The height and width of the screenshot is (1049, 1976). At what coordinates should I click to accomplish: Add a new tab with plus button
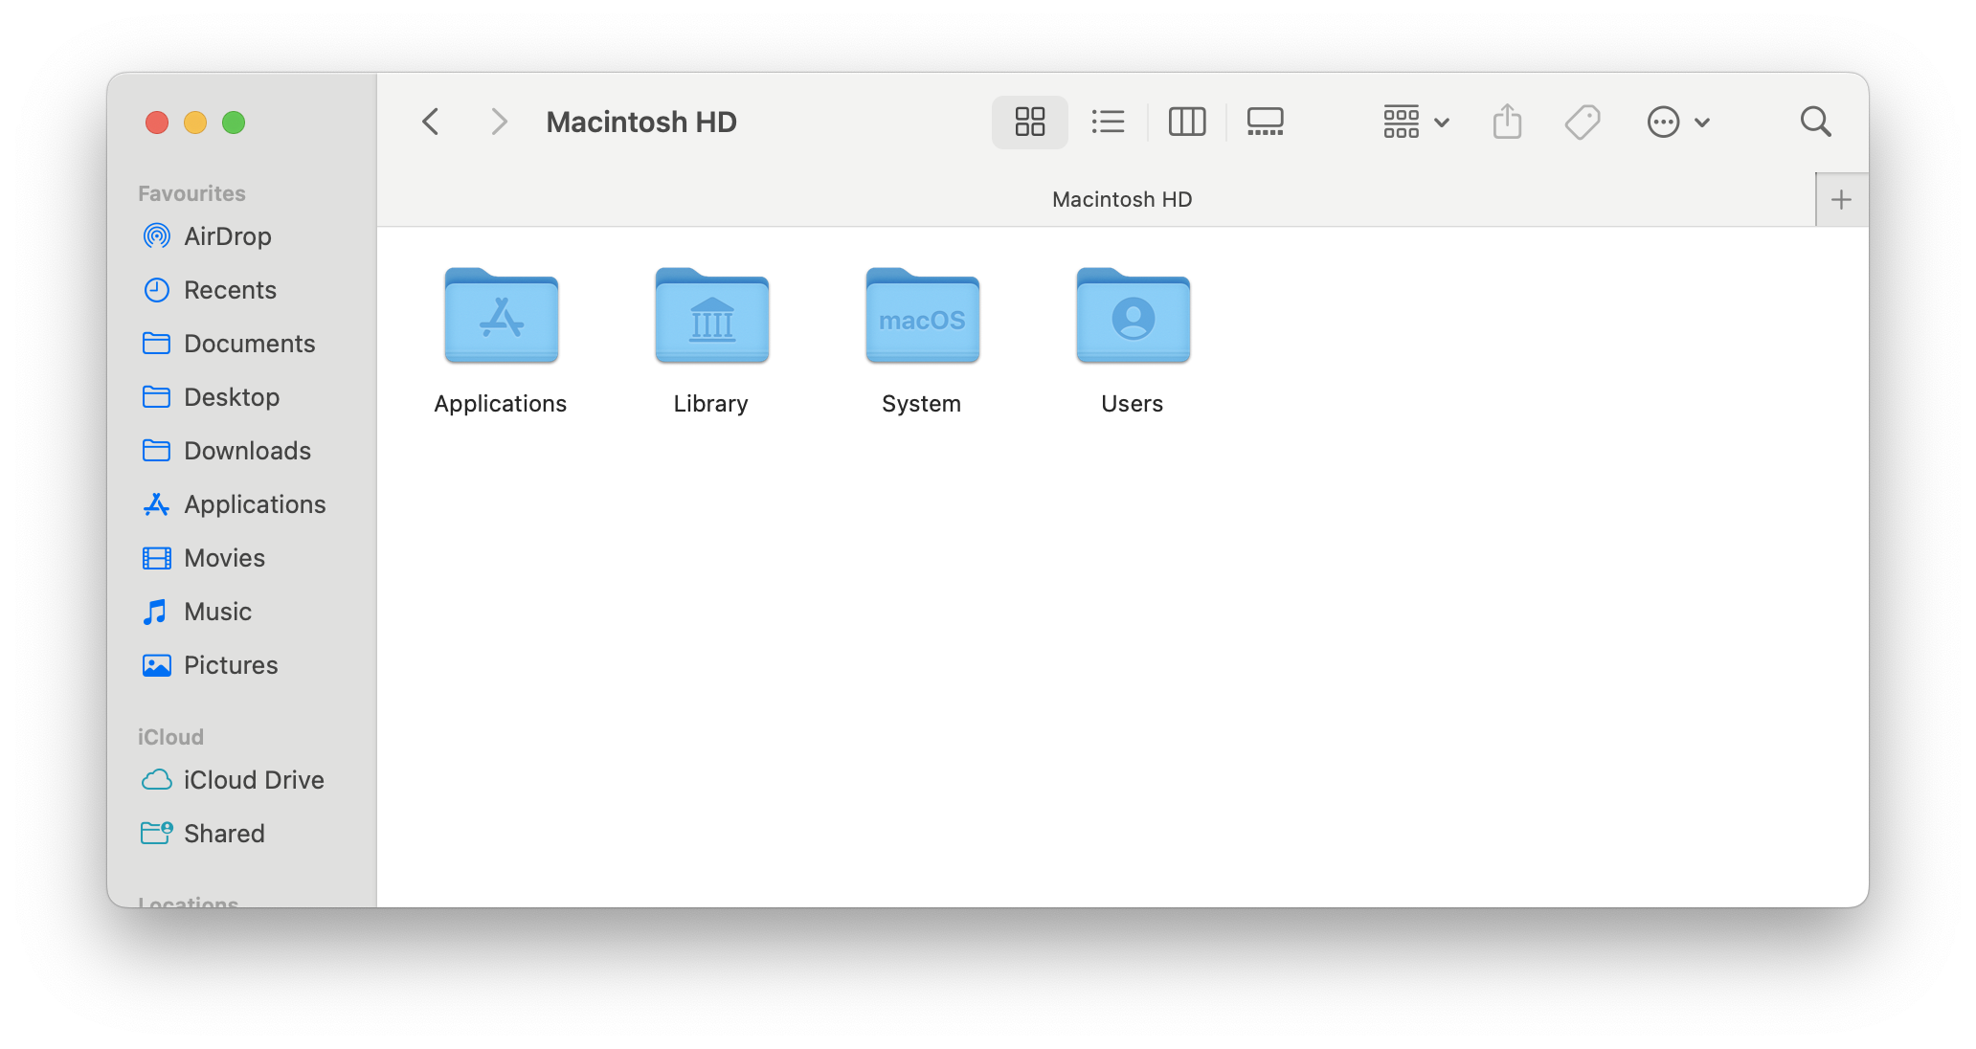pos(1841,199)
